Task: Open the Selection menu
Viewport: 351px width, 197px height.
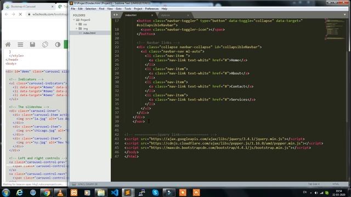Action: pyautogui.click(x=90, y=9)
